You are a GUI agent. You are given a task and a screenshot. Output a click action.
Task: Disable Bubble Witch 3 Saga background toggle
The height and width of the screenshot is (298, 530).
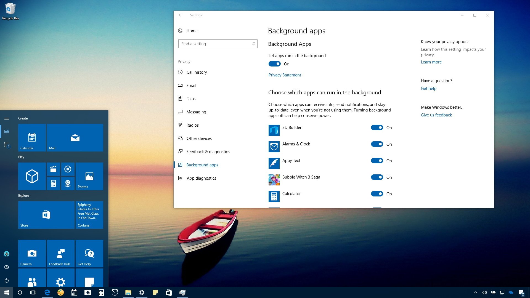377,177
